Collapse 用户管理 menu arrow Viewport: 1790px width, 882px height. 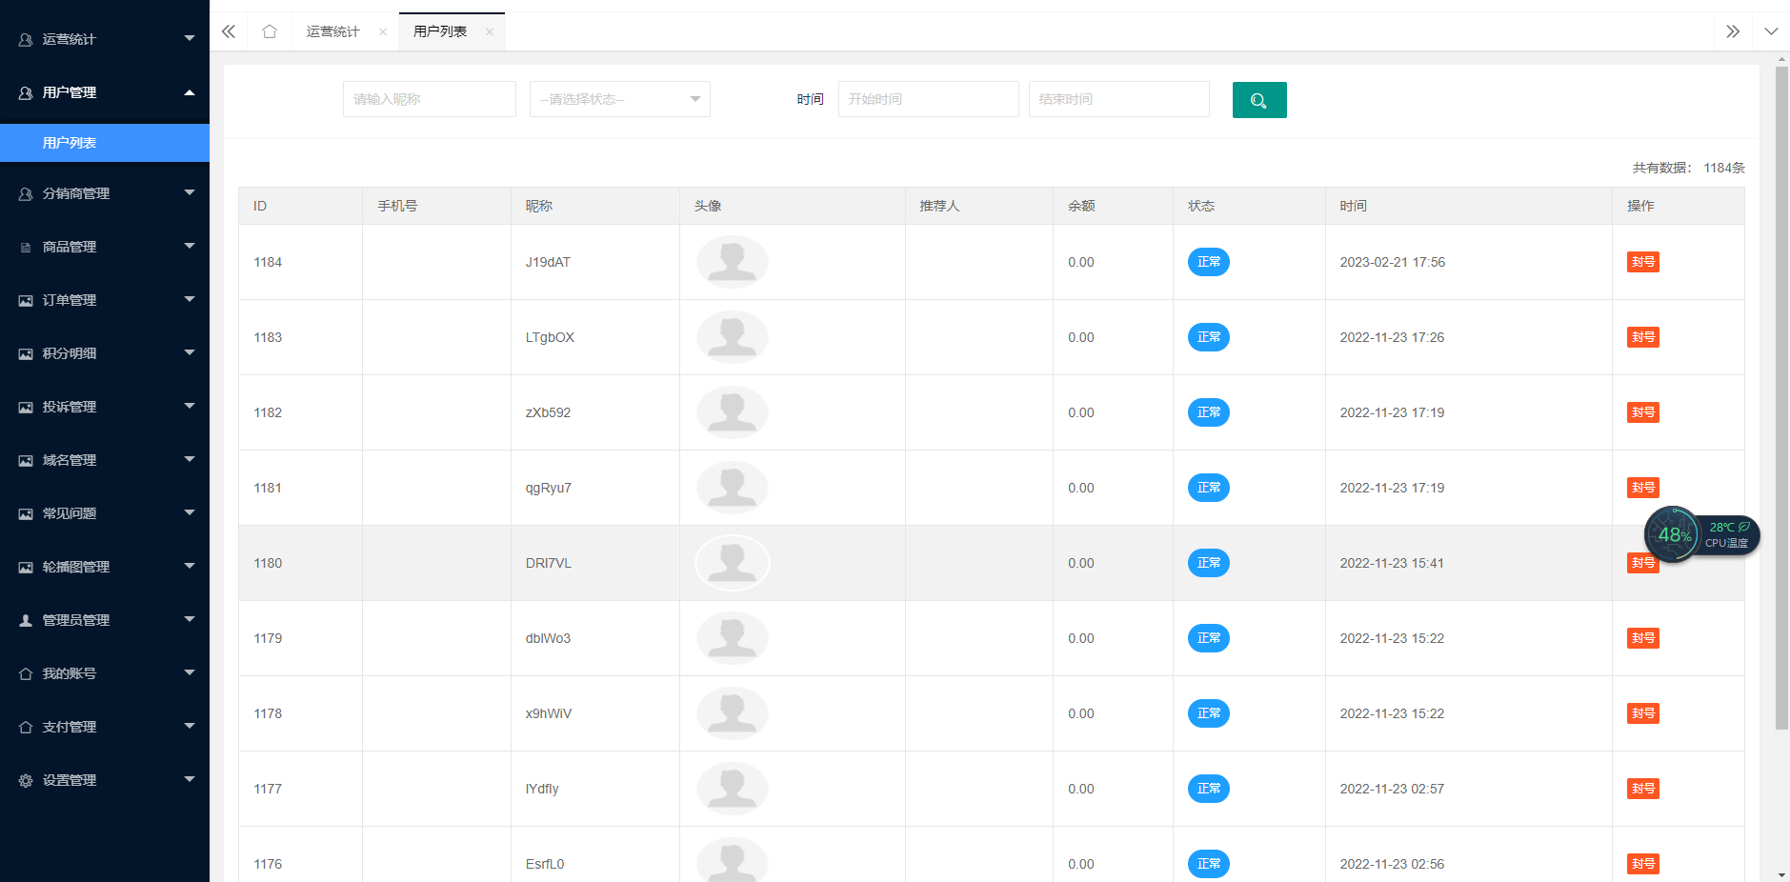190,92
